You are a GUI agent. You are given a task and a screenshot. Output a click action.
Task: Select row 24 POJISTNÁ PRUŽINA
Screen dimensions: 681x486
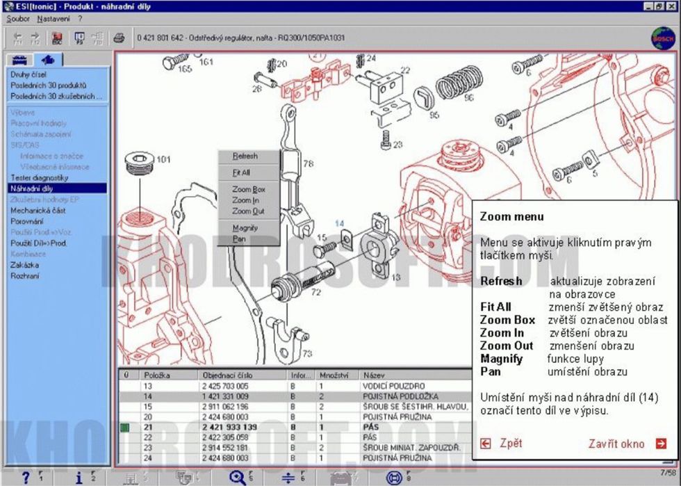(x=295, y=457)
